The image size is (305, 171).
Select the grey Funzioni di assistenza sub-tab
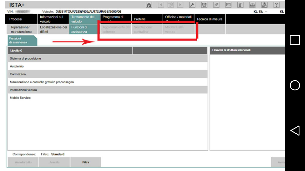(x=85, y=29)
